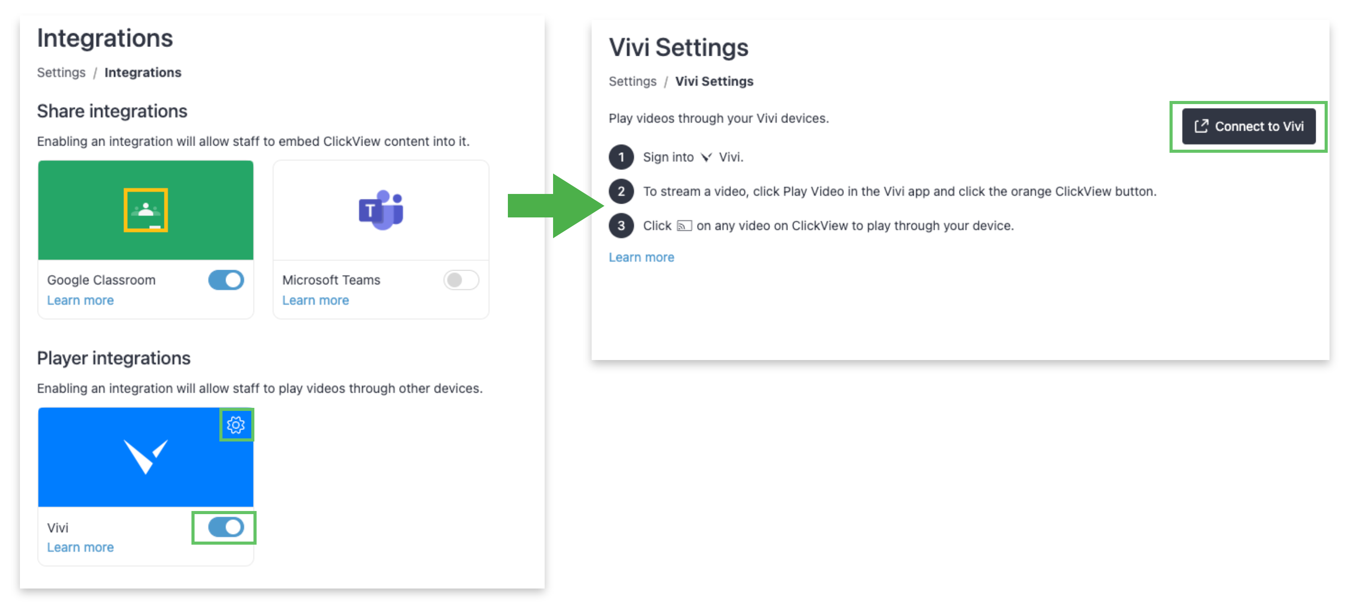
Task: Click the Google Classroom logo icon
Action: tap(146, 210)
